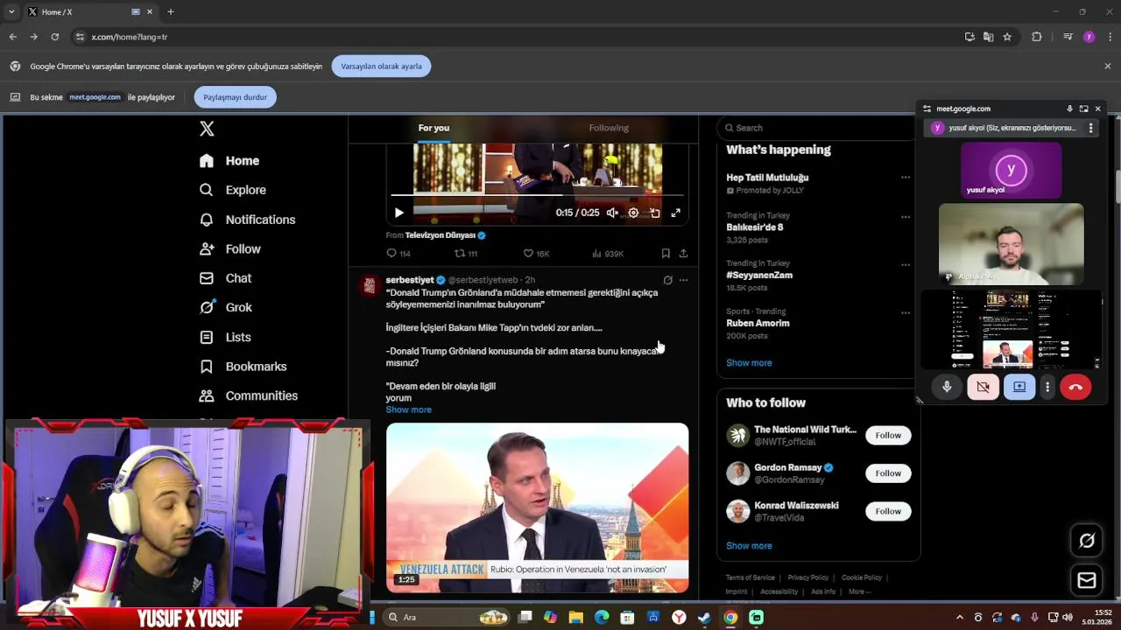The width and height of the screenshot is (1121, 630).
Task: Open the Ruben Amorim trending topic
Action: (x=758, y=323)
